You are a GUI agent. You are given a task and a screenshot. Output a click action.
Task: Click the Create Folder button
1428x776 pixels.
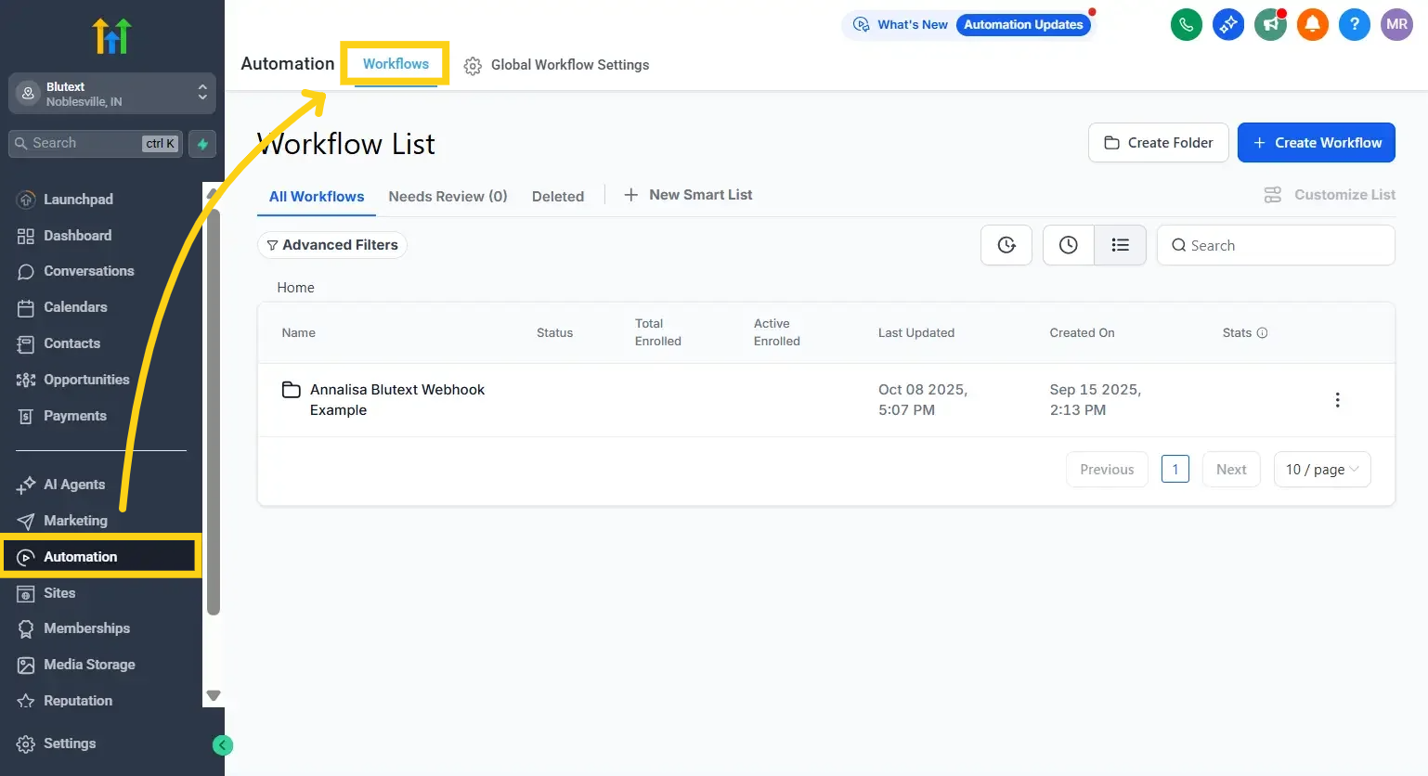1158,143
